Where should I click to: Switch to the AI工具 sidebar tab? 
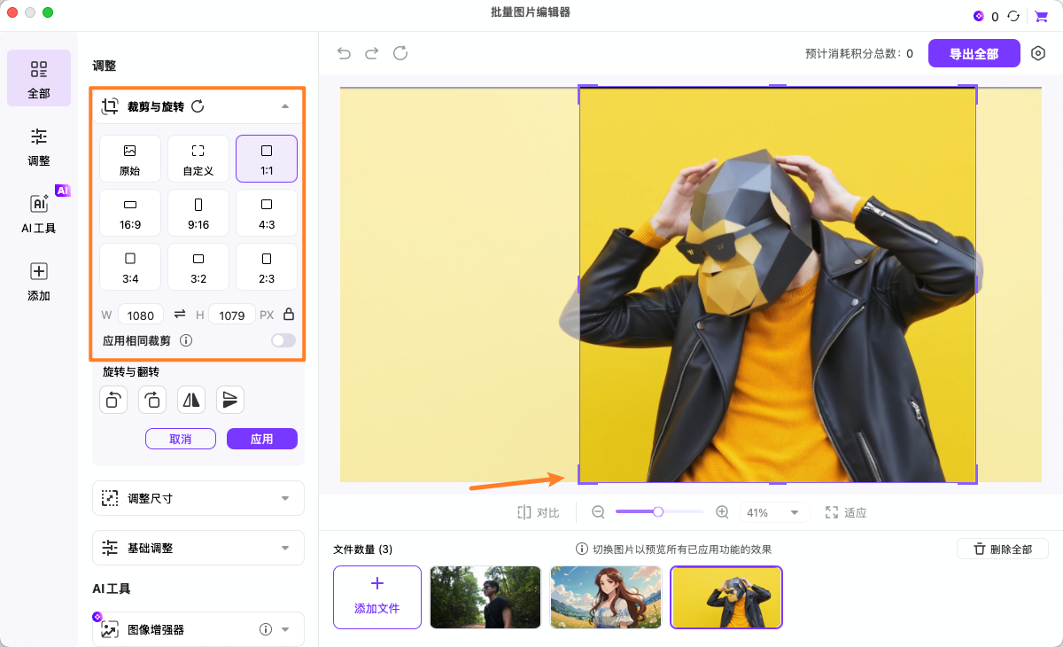click(x=39, y=214)
